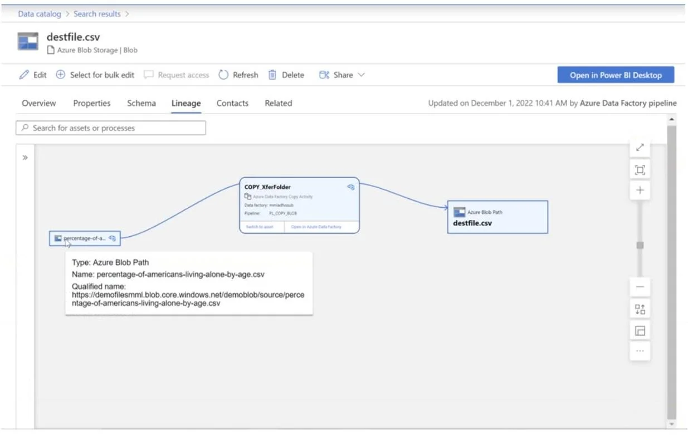Click the Refresh icon

pyautogui.click(x=223, y=75)
